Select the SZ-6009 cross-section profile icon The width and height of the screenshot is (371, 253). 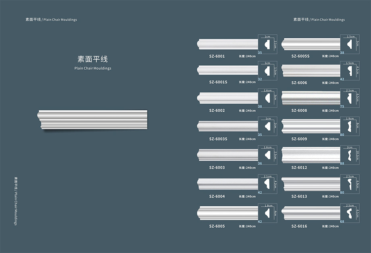[x=350, y=126]
